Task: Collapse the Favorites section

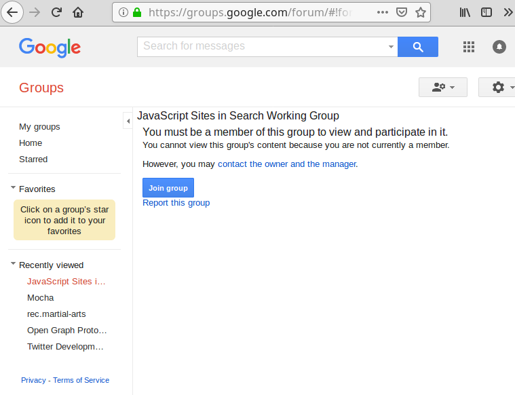Action: pos(13,189)
